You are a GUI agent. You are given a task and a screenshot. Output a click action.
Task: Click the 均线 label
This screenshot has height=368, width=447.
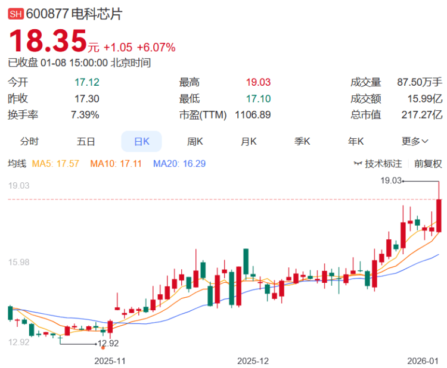click(17, 164)
